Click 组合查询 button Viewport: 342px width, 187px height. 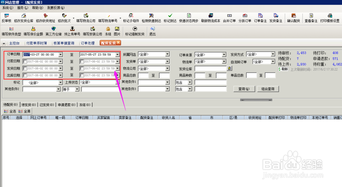click(x=268, y=89)
